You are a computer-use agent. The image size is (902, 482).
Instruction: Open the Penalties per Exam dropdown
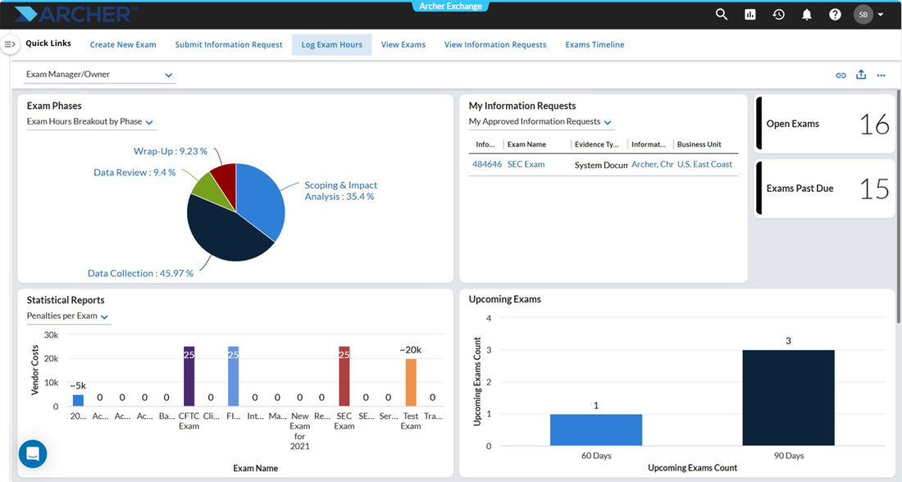(x=68, y=316)
